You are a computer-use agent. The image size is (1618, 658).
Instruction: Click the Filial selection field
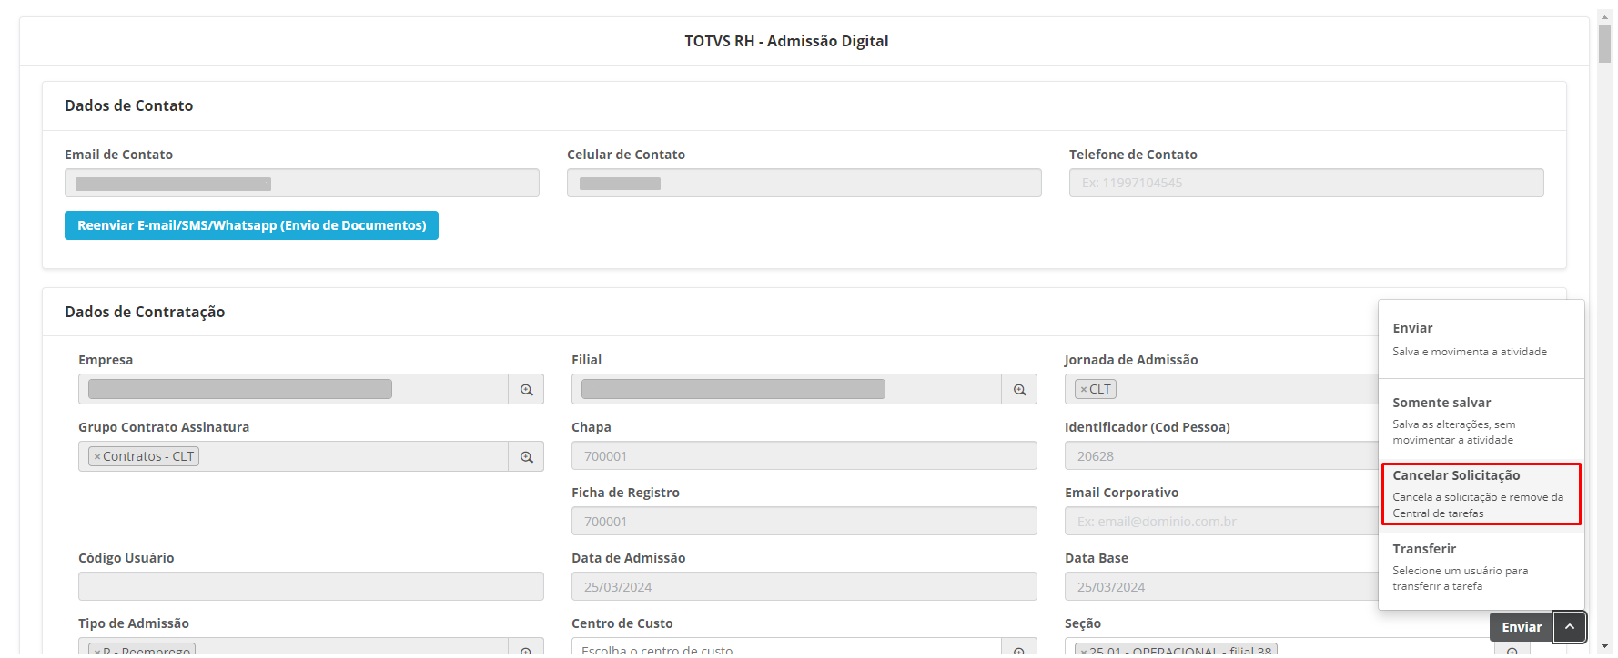coord(786,389)
